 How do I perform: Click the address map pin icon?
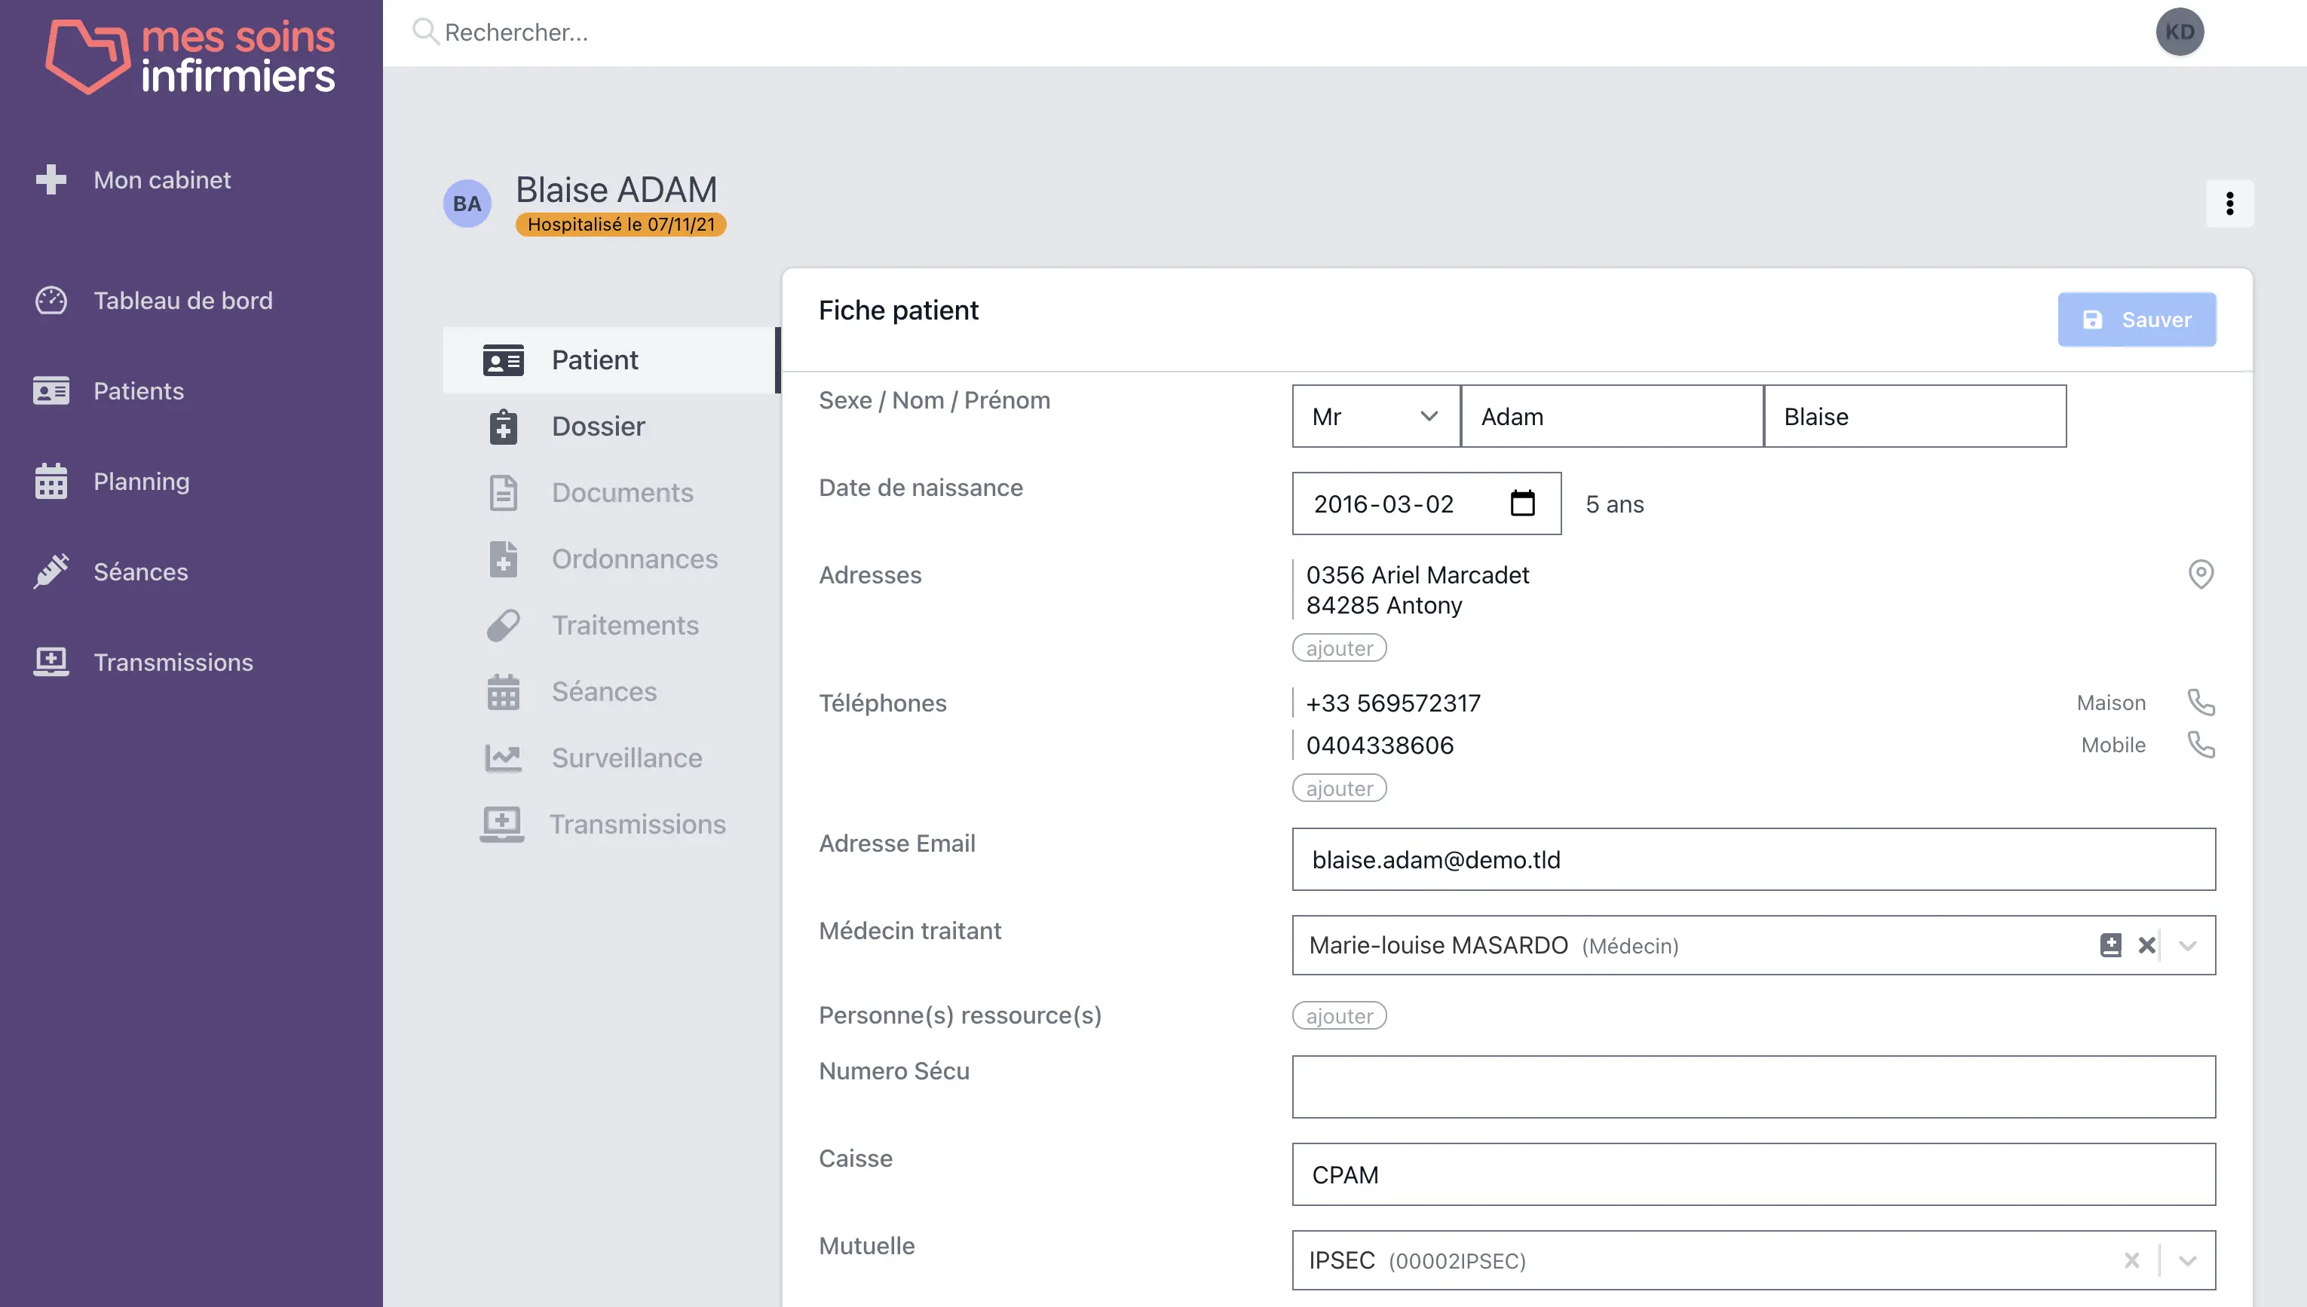tap(2201, 574)
